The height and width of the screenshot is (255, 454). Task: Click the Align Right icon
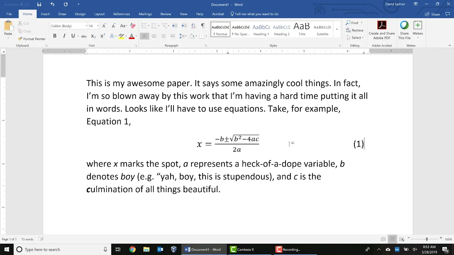click(x=163, y=36)
